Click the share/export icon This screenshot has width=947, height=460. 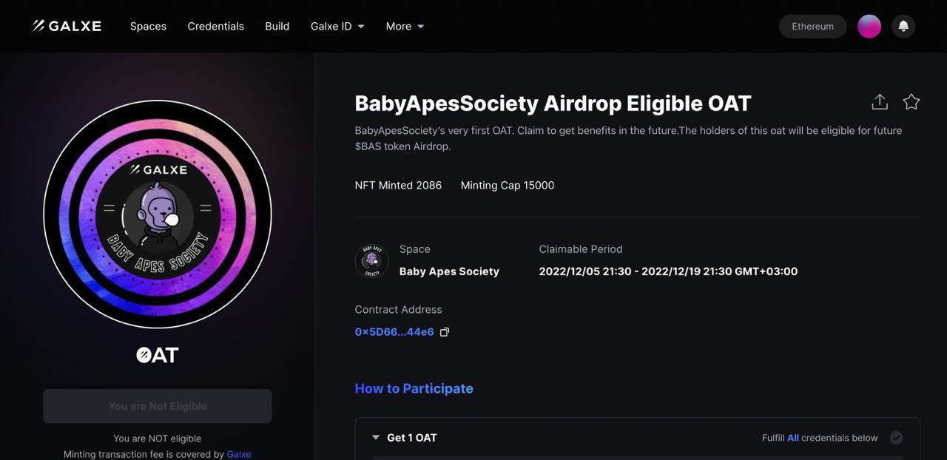880,102
